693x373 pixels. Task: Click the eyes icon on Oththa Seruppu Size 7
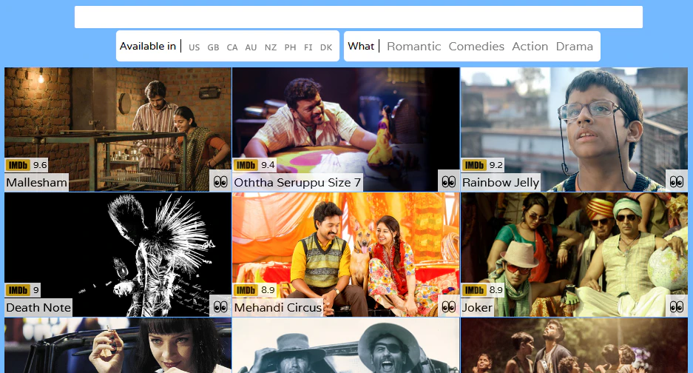pos(449,182)
